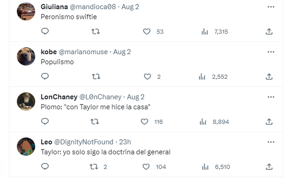Retweet LonChaney's "Plomo" tweet
The height and width of the screenshot is (178, 284).
click(x=95, y=122)
